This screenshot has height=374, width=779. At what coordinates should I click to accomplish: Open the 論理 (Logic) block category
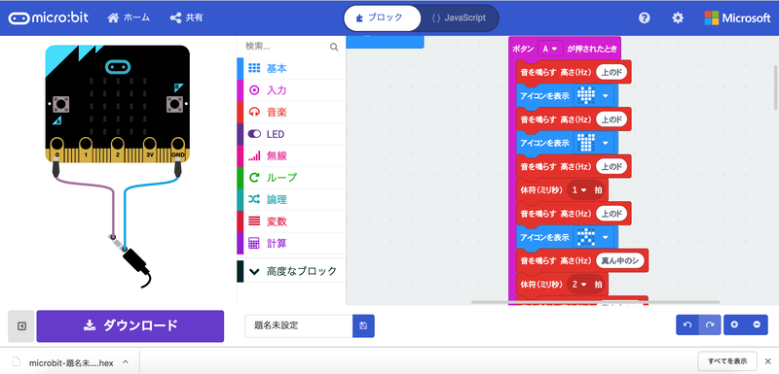pyautogui.click(x=291, y=199)
